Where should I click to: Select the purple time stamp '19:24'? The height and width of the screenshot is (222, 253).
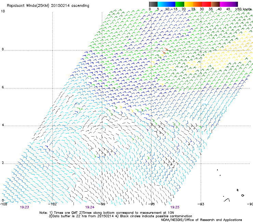90,207
